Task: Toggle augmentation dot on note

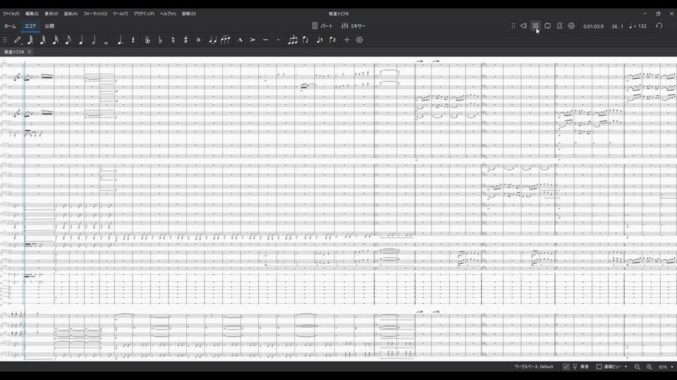Action: [121, 40]
